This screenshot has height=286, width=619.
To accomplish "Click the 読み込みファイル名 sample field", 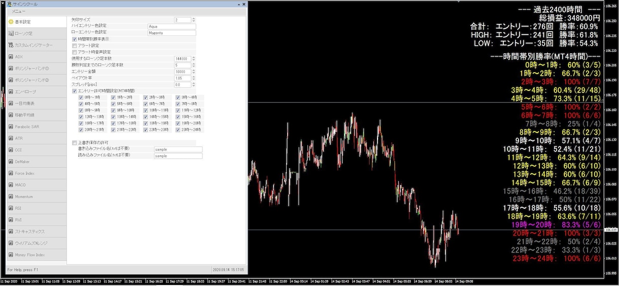I will pos(178,156).
